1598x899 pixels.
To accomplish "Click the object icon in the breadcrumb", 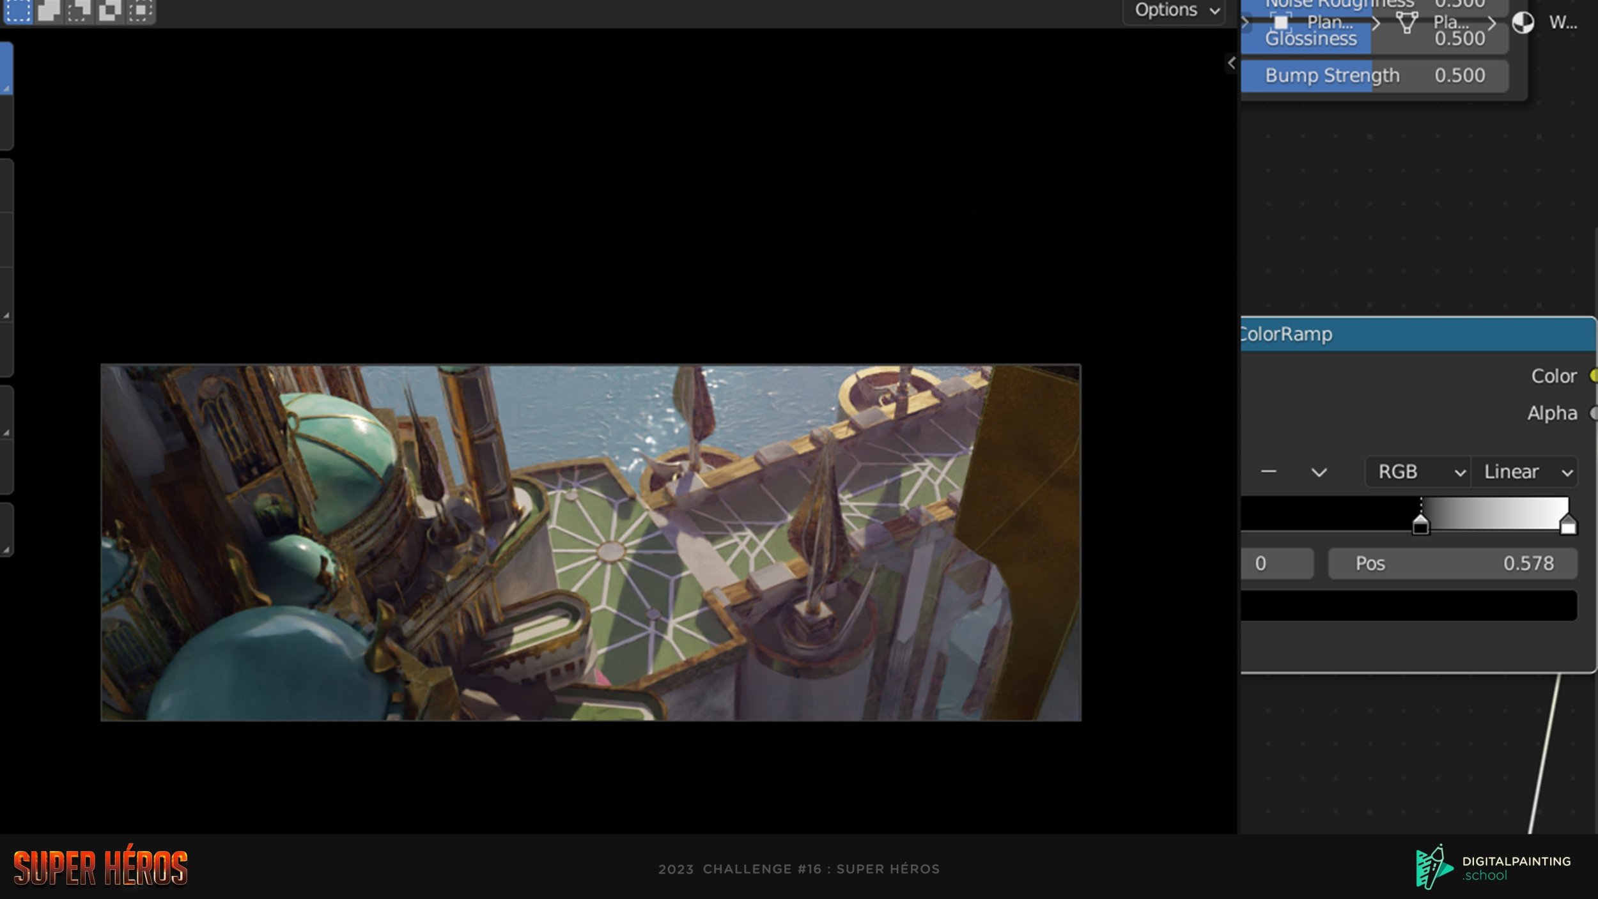I will [x=1280, y=22].
